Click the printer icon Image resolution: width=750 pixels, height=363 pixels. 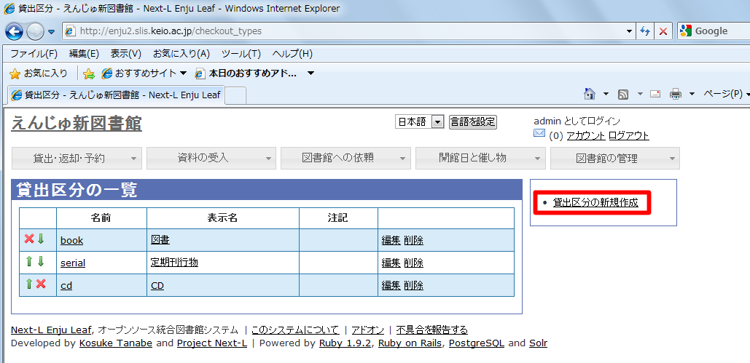tap(676, 94)
